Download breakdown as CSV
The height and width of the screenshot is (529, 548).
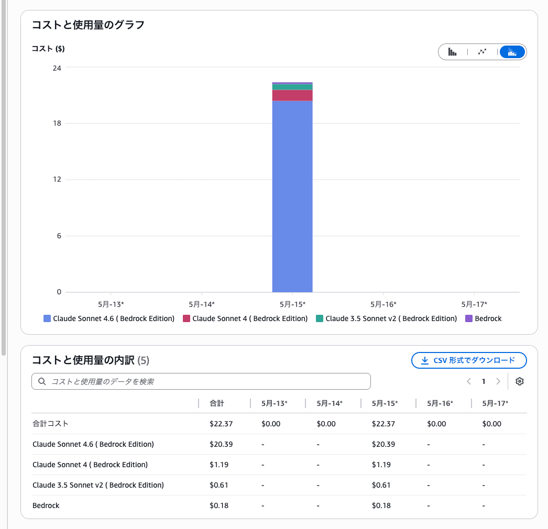click(469, 360)
